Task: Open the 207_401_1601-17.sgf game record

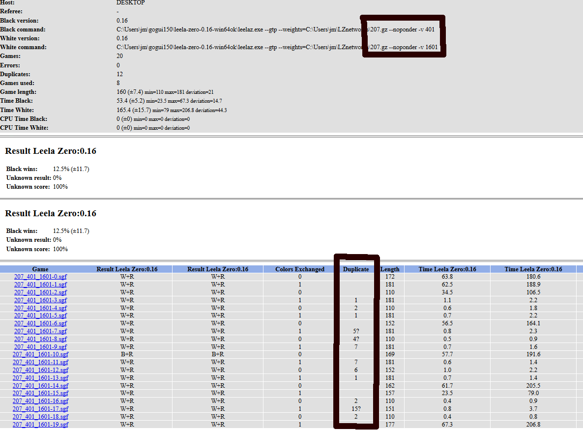Action: (40, 409)
